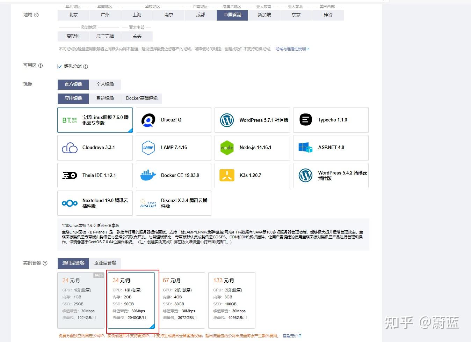Select the 广州 region

(x=105, y=15)
